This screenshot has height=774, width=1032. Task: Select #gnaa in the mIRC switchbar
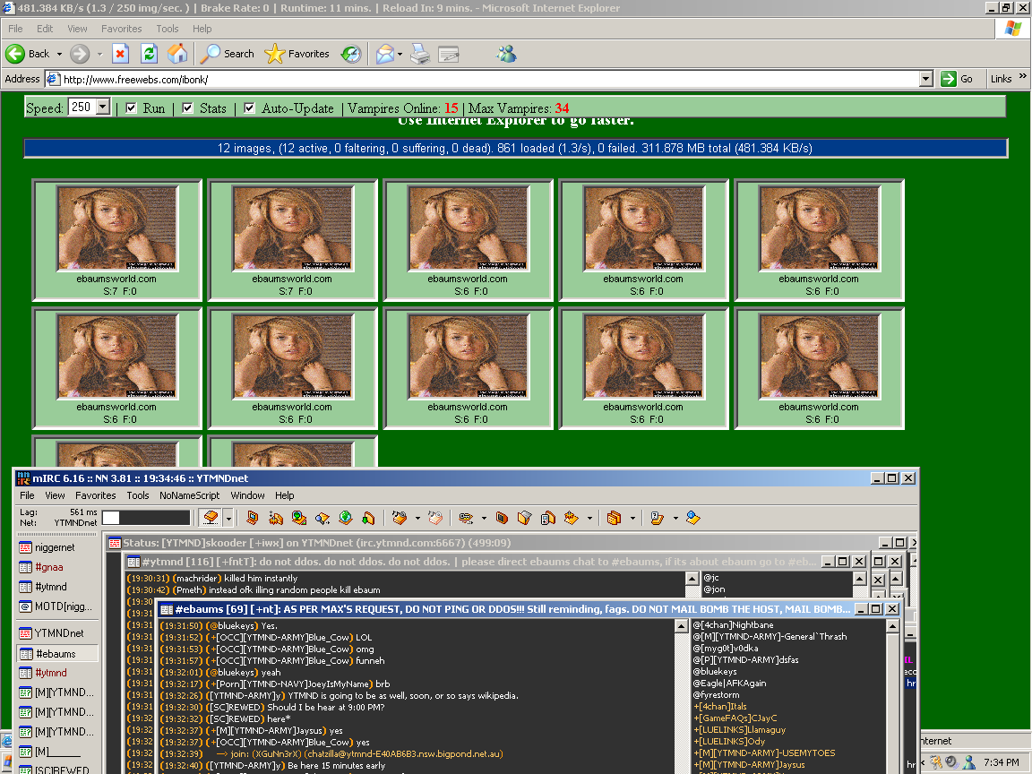tap(49, 567)
